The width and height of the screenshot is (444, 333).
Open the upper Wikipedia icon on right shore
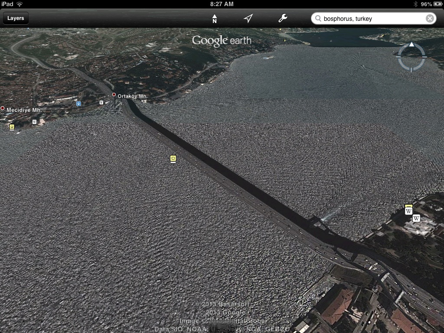[408, 211]
